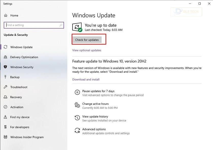
Task: Click the Delivery Optimization icon
Action: click(5, 57)
